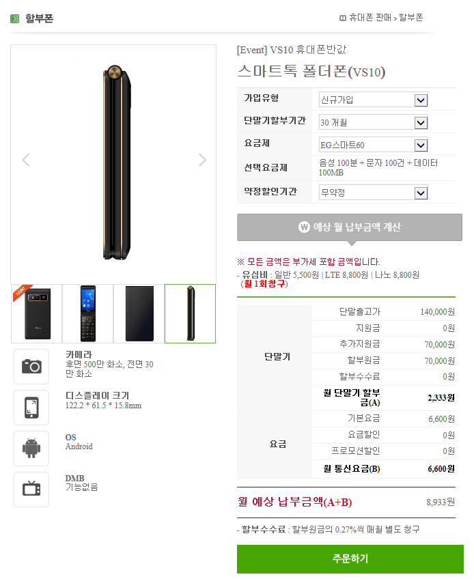Show previous phone image with left arrow
This screenshot has height=581, width=474.
click(25, 160)
